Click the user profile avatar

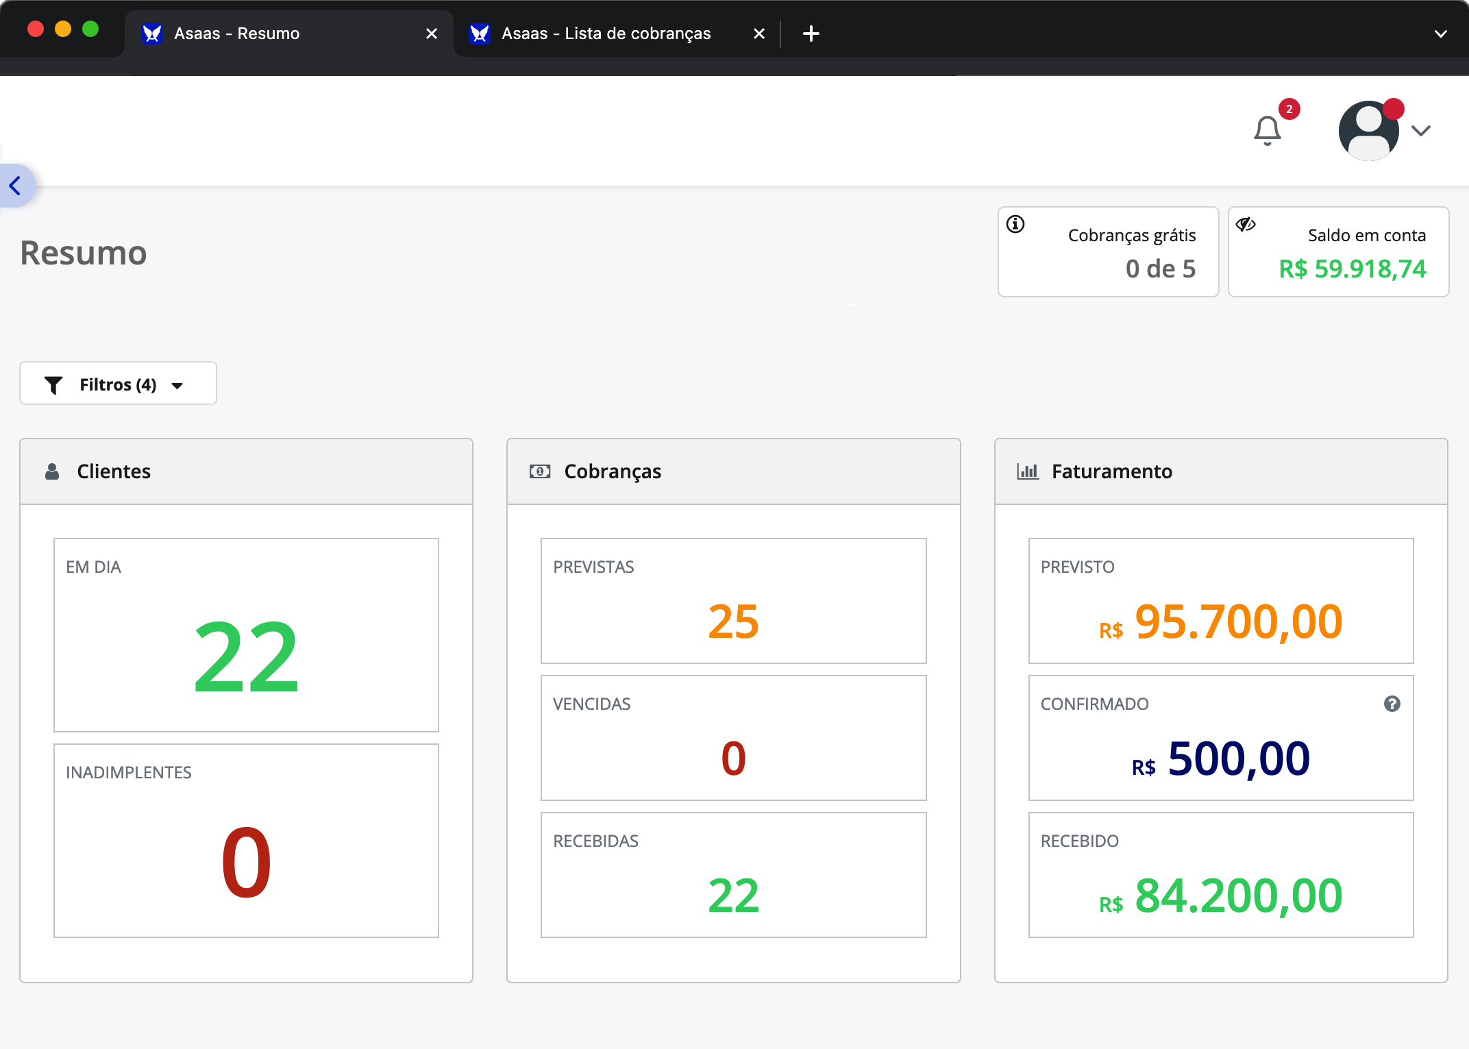(x=1368, y=130)
